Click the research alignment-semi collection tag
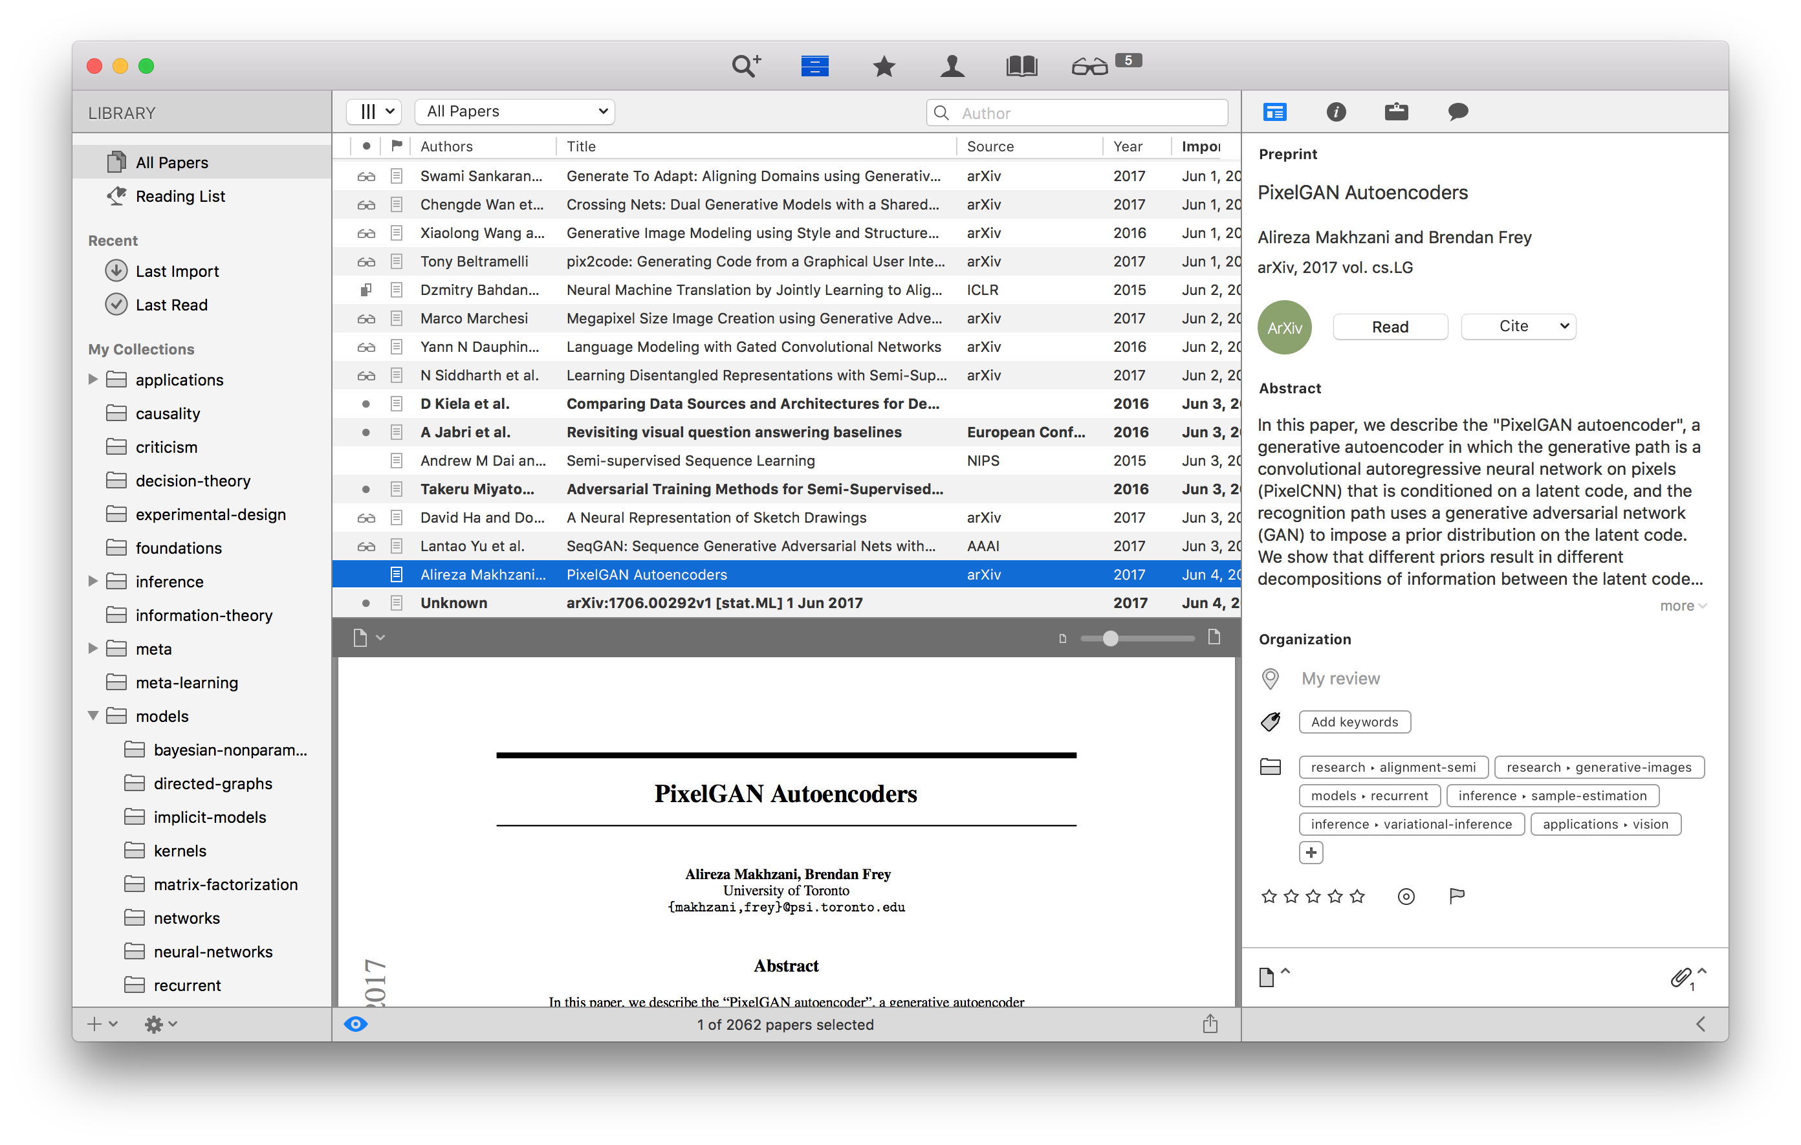 (x=1393, y=767)
